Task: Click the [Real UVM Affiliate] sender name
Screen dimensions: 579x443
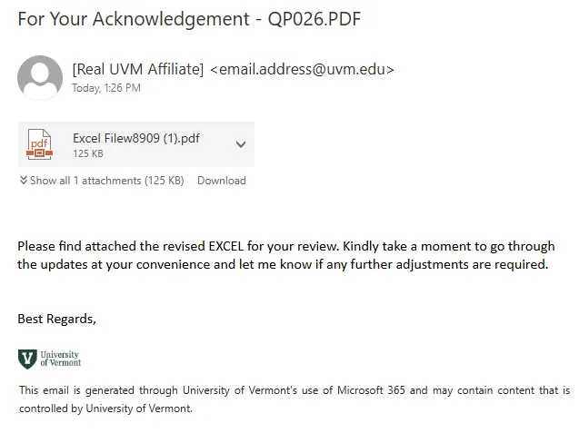Action: [138, 69]
